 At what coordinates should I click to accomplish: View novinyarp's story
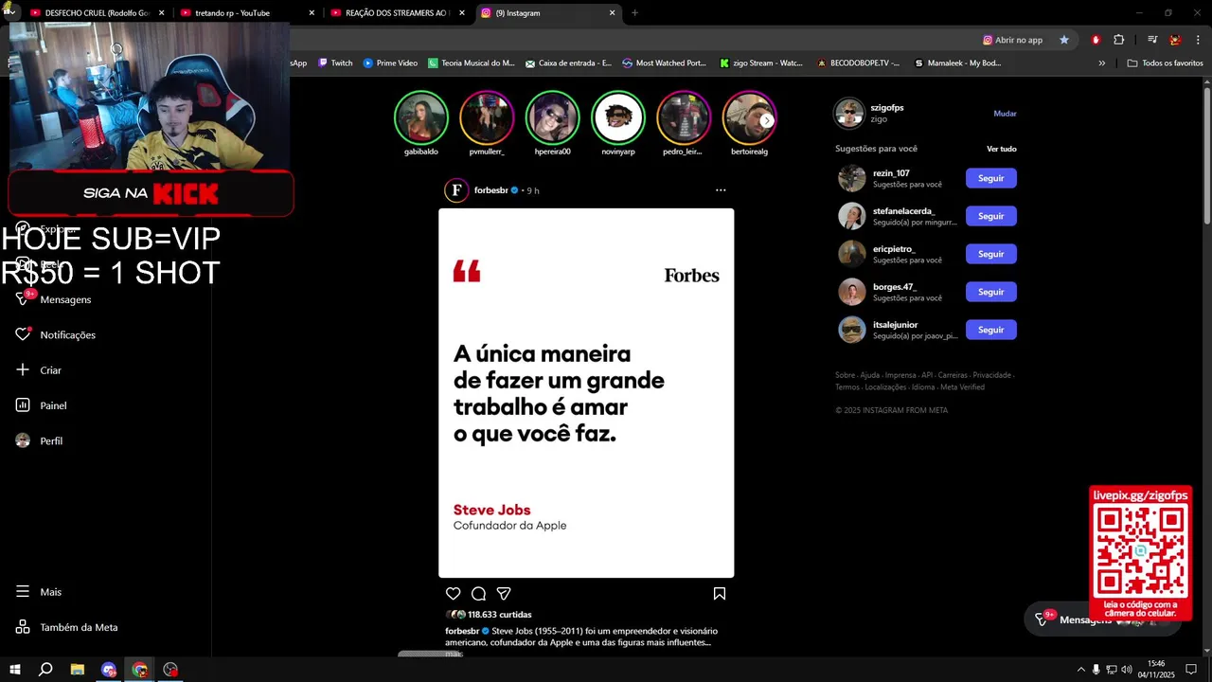click(x=618, y=117)
